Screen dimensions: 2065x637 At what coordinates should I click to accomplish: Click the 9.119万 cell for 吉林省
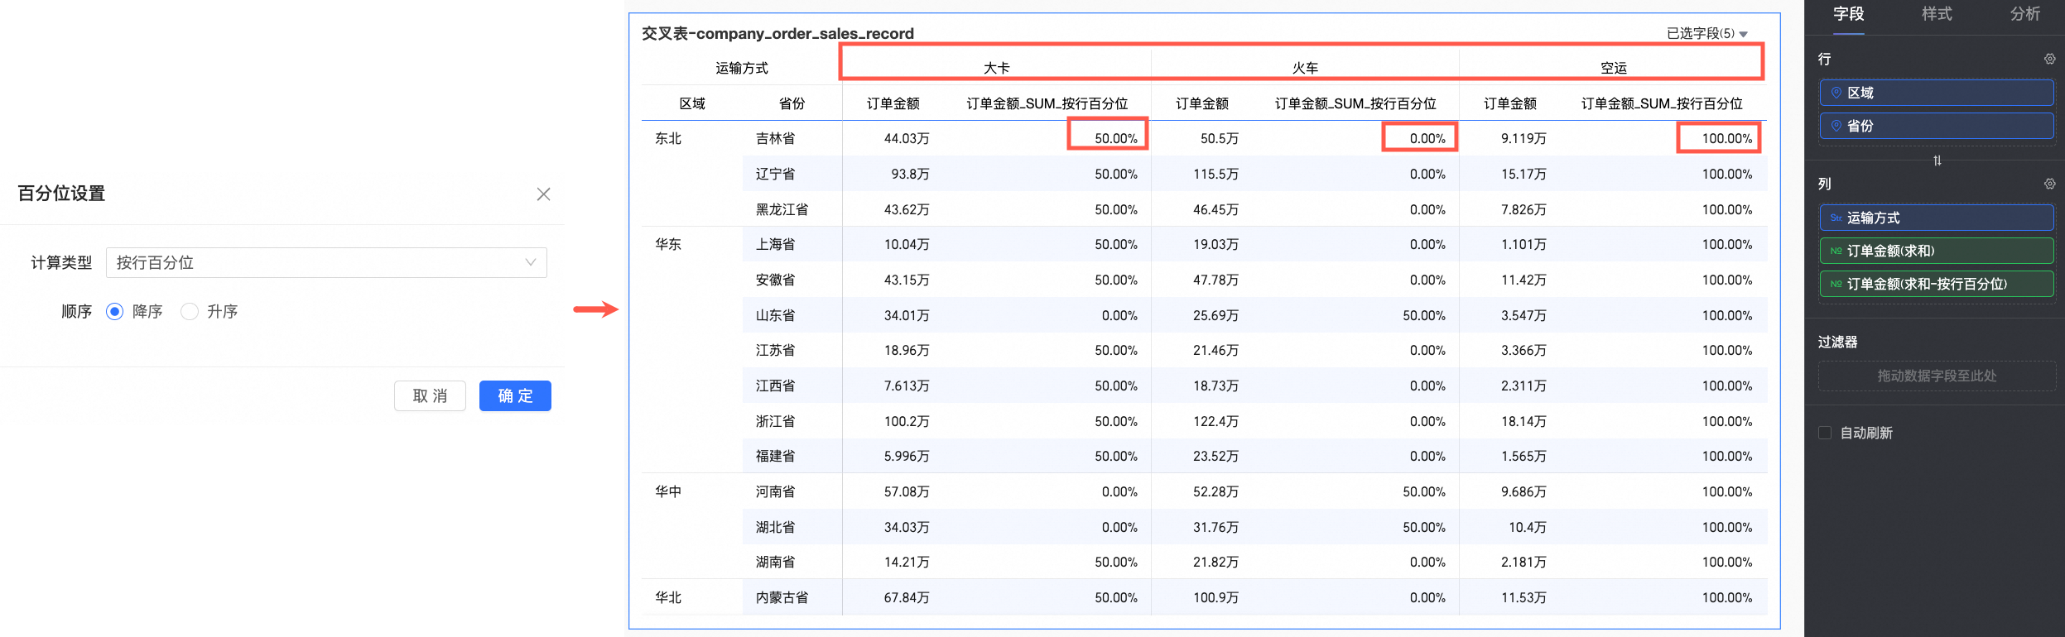(1523, 138)
